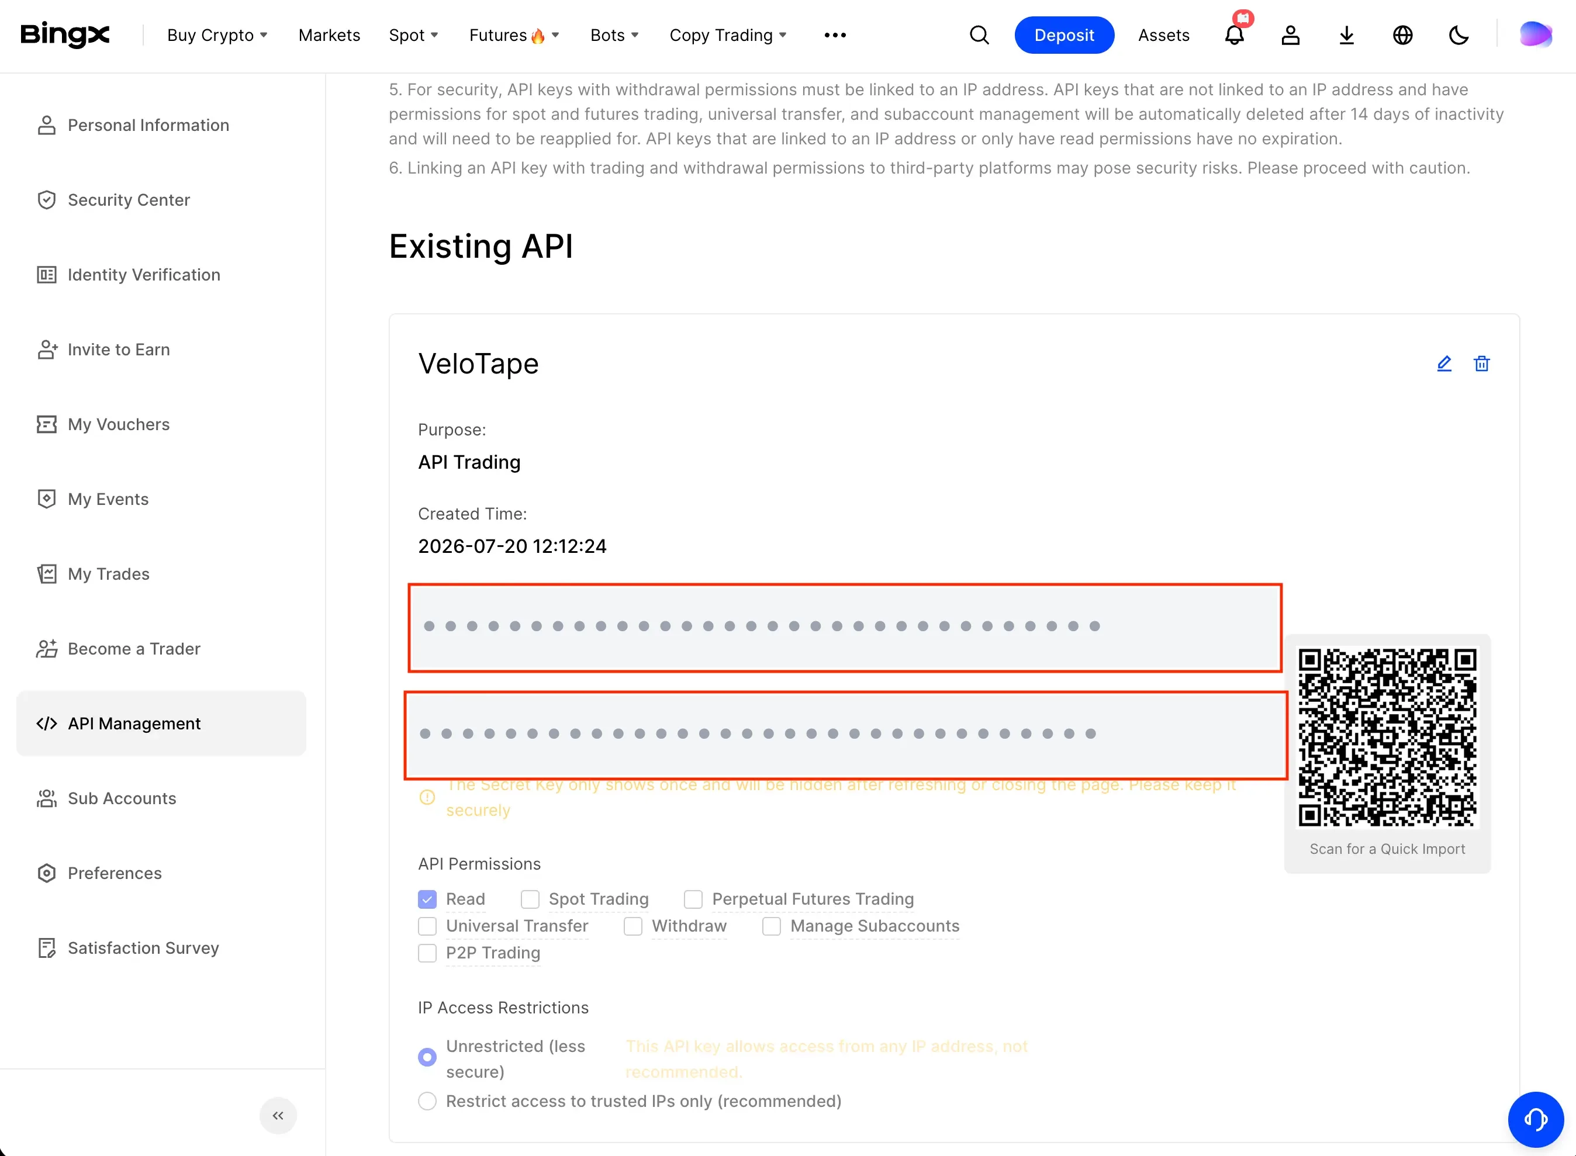Open the customer support headset bubble

coord(1536,1120)
